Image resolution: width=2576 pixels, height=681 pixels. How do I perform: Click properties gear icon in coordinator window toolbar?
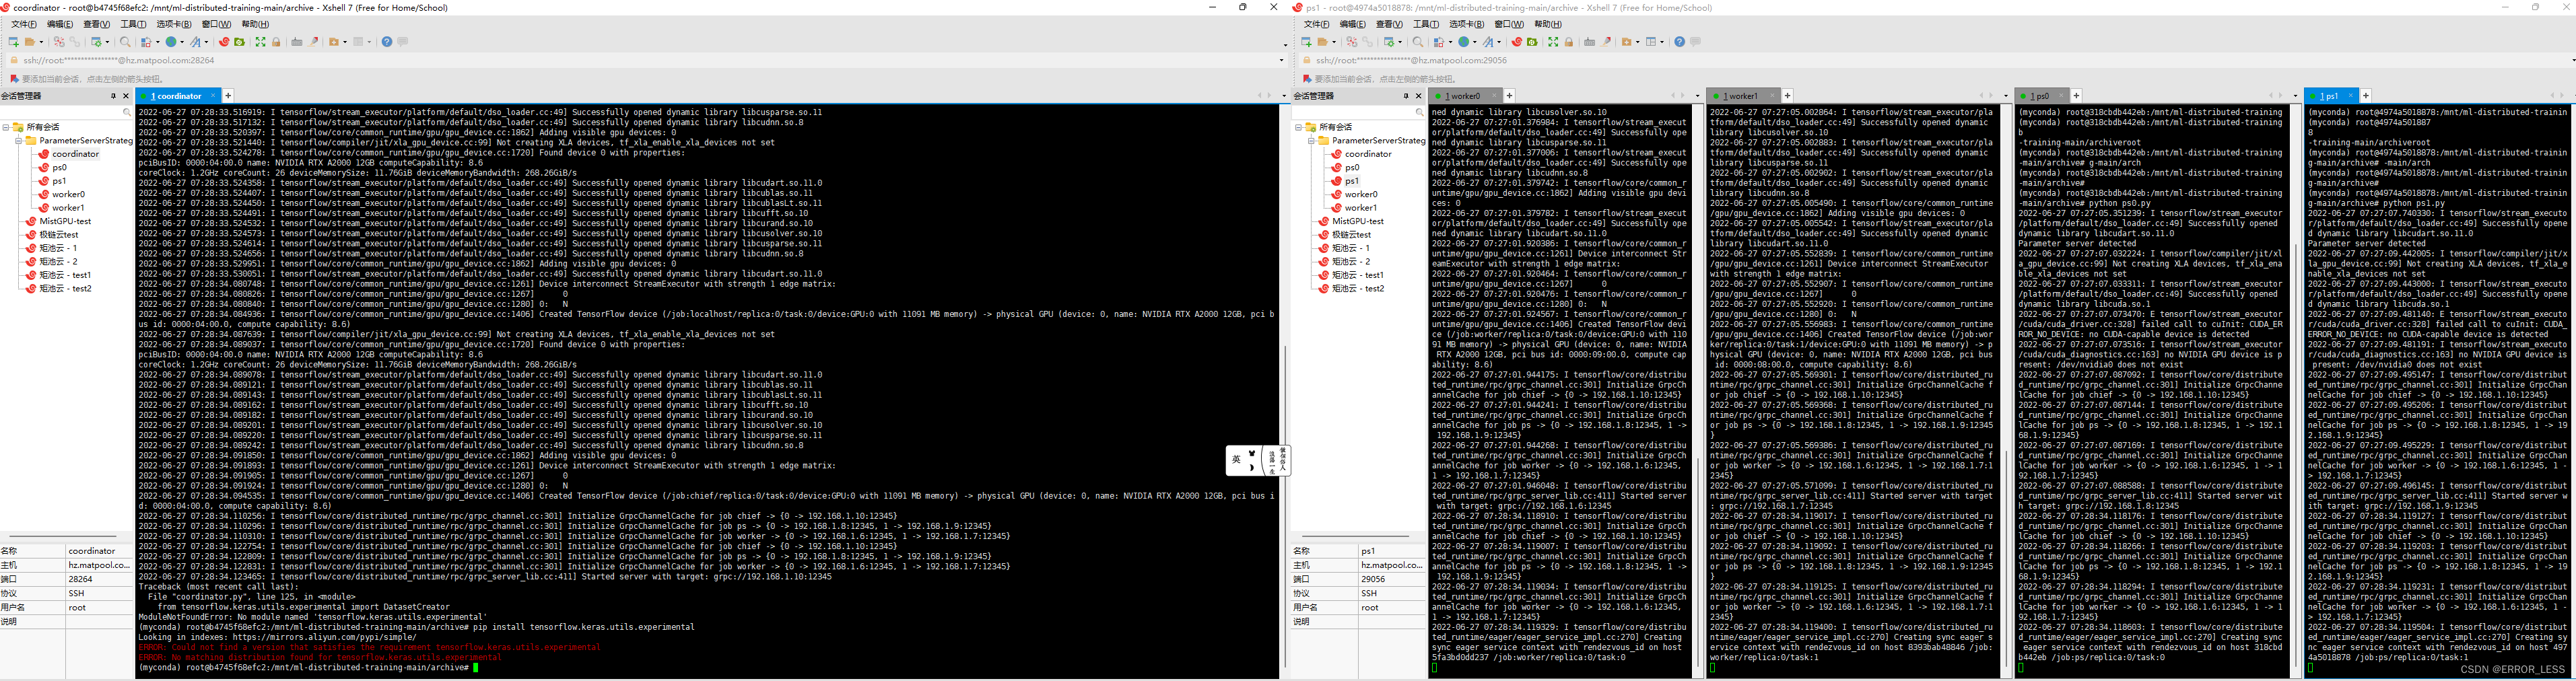96,42
